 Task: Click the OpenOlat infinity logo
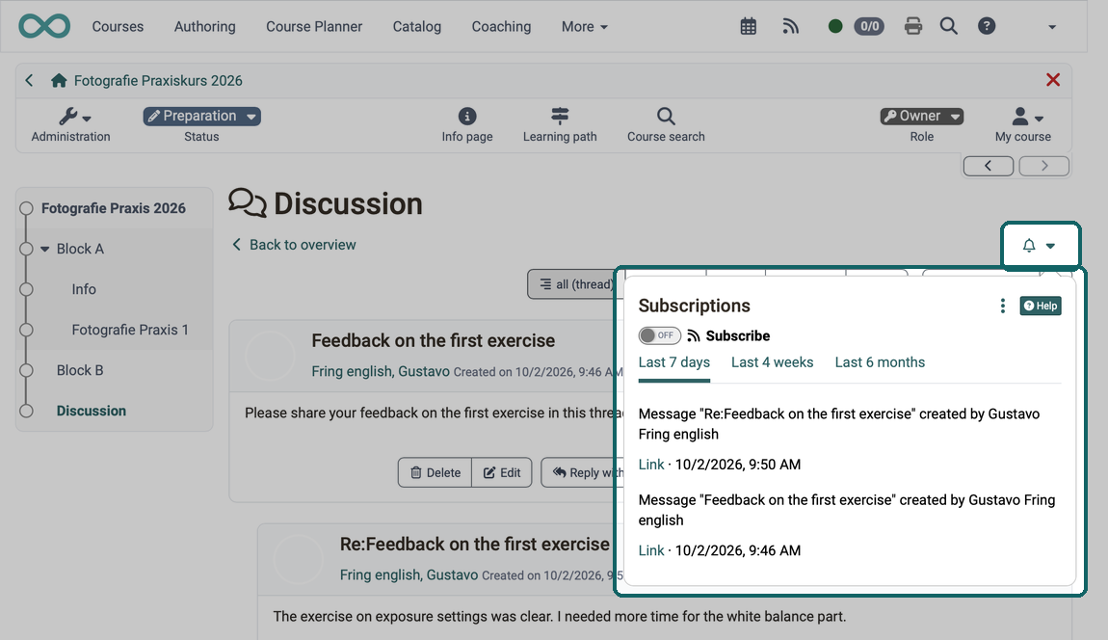click(x=44, y=26)
